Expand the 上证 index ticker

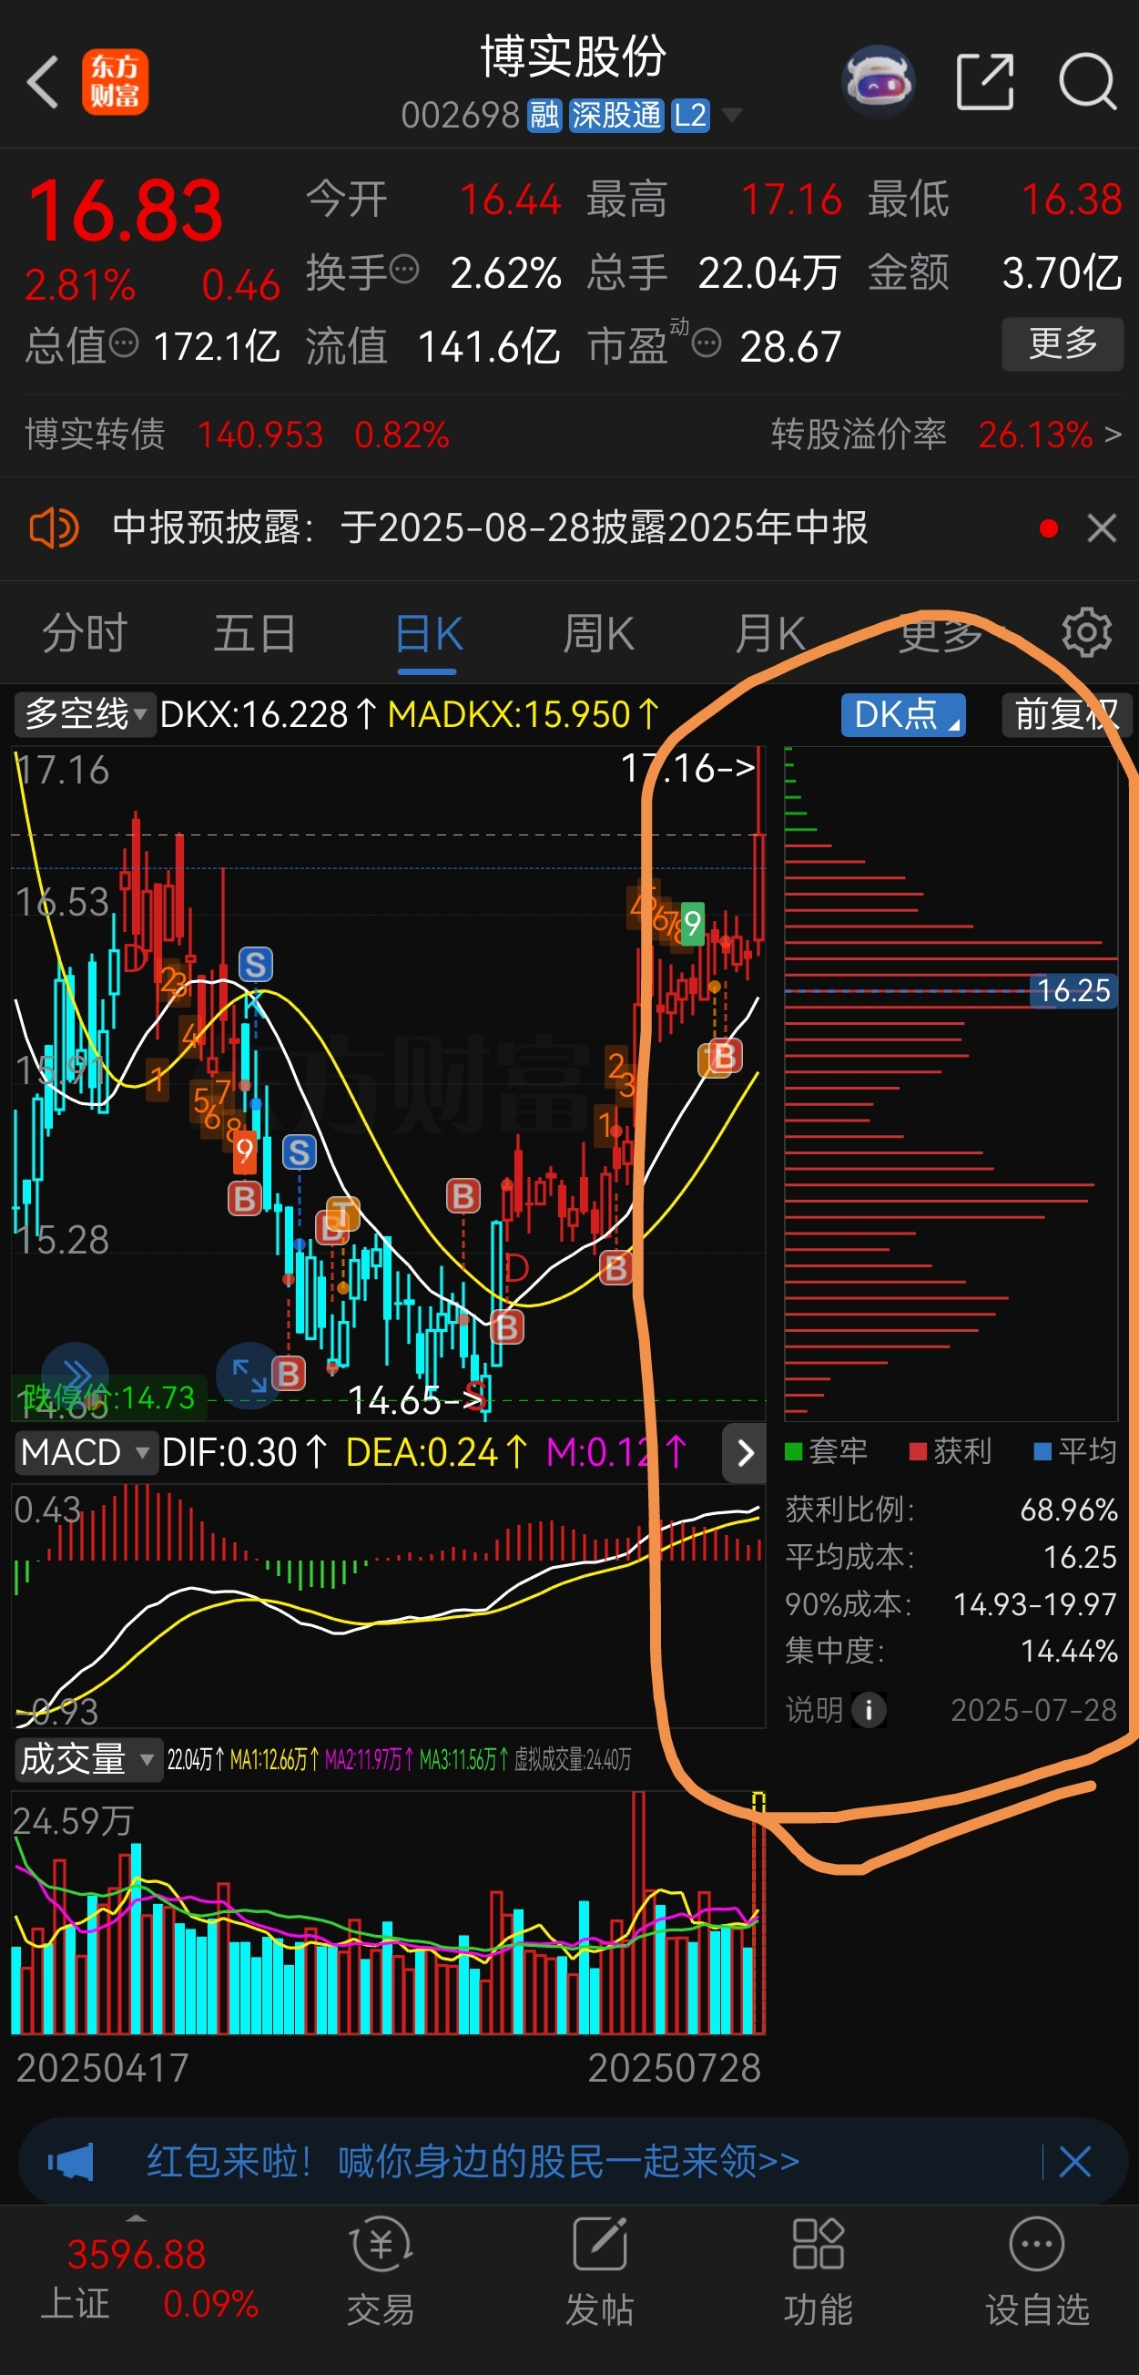point(136,2216)
